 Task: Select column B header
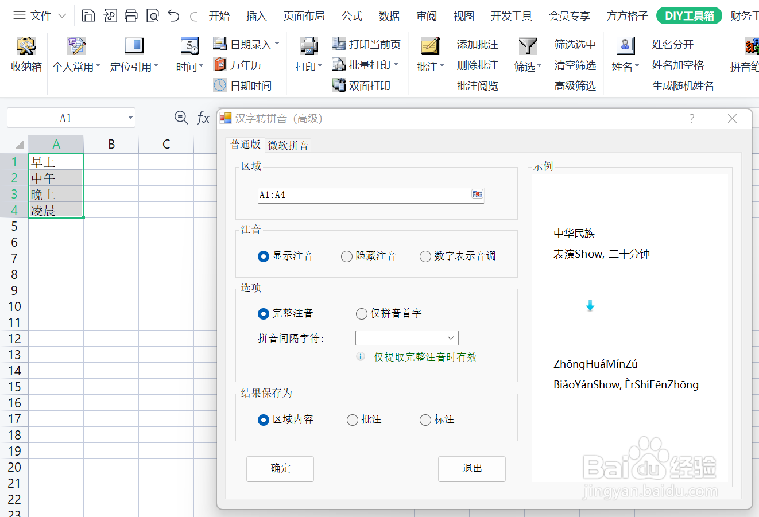click(x=111, y=144)
